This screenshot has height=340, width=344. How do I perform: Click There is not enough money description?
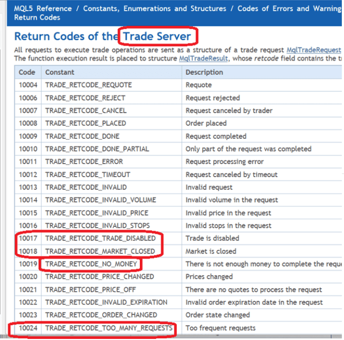(x=264, y=264)
